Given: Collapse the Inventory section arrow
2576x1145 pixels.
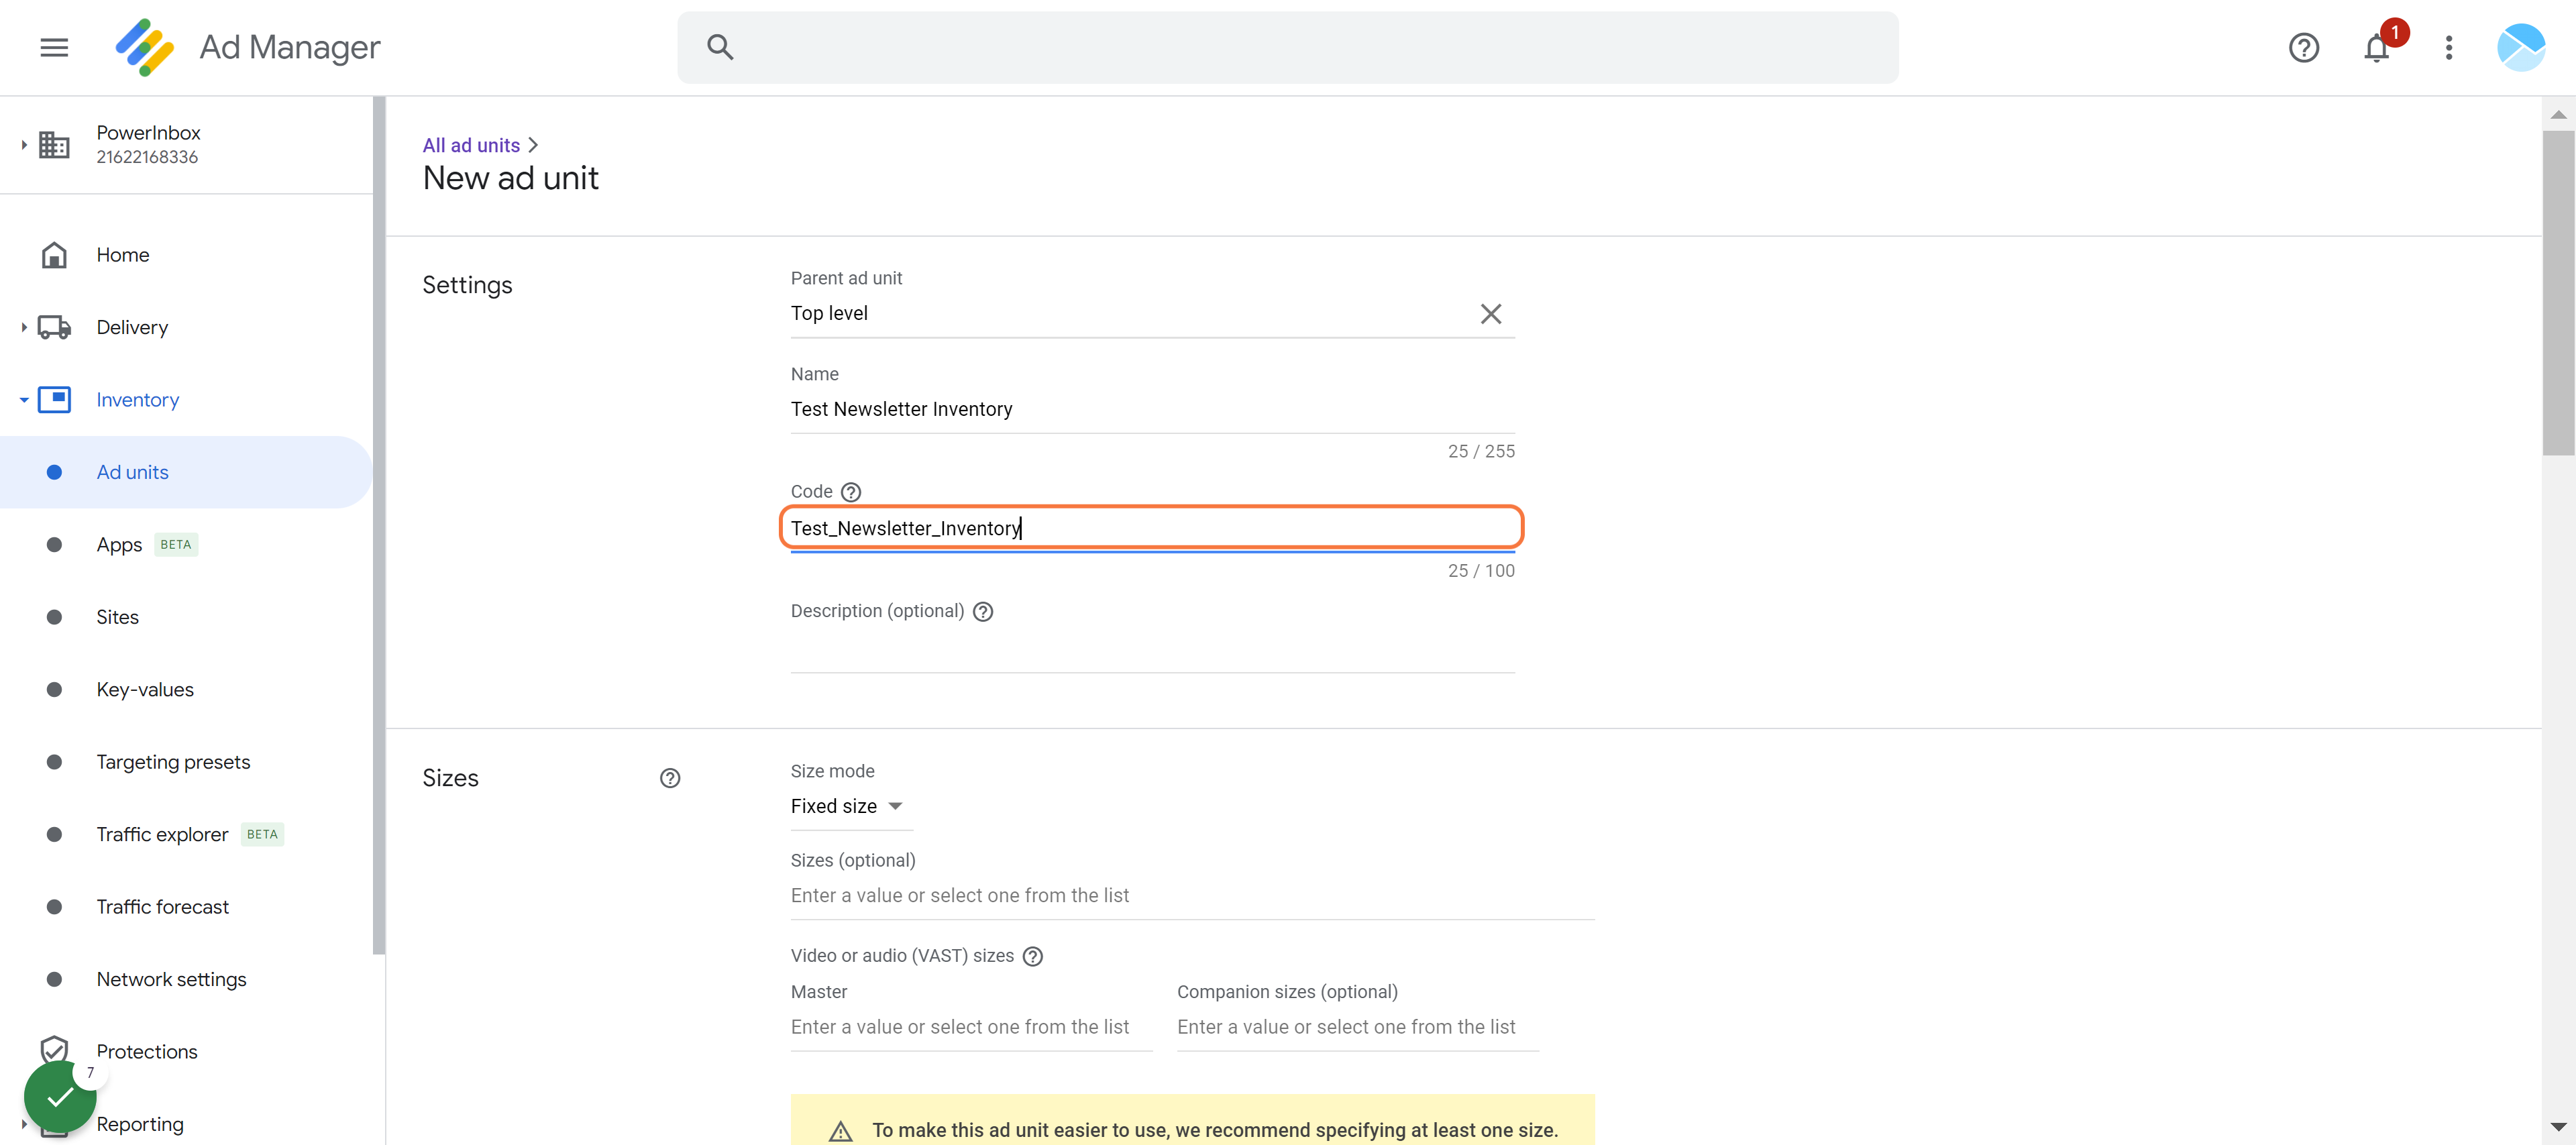Looking at the screenshot, I should tap(24, 400).
